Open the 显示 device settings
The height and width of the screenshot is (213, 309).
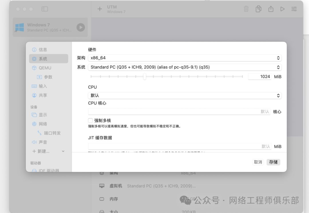click(x=48, y=115)
